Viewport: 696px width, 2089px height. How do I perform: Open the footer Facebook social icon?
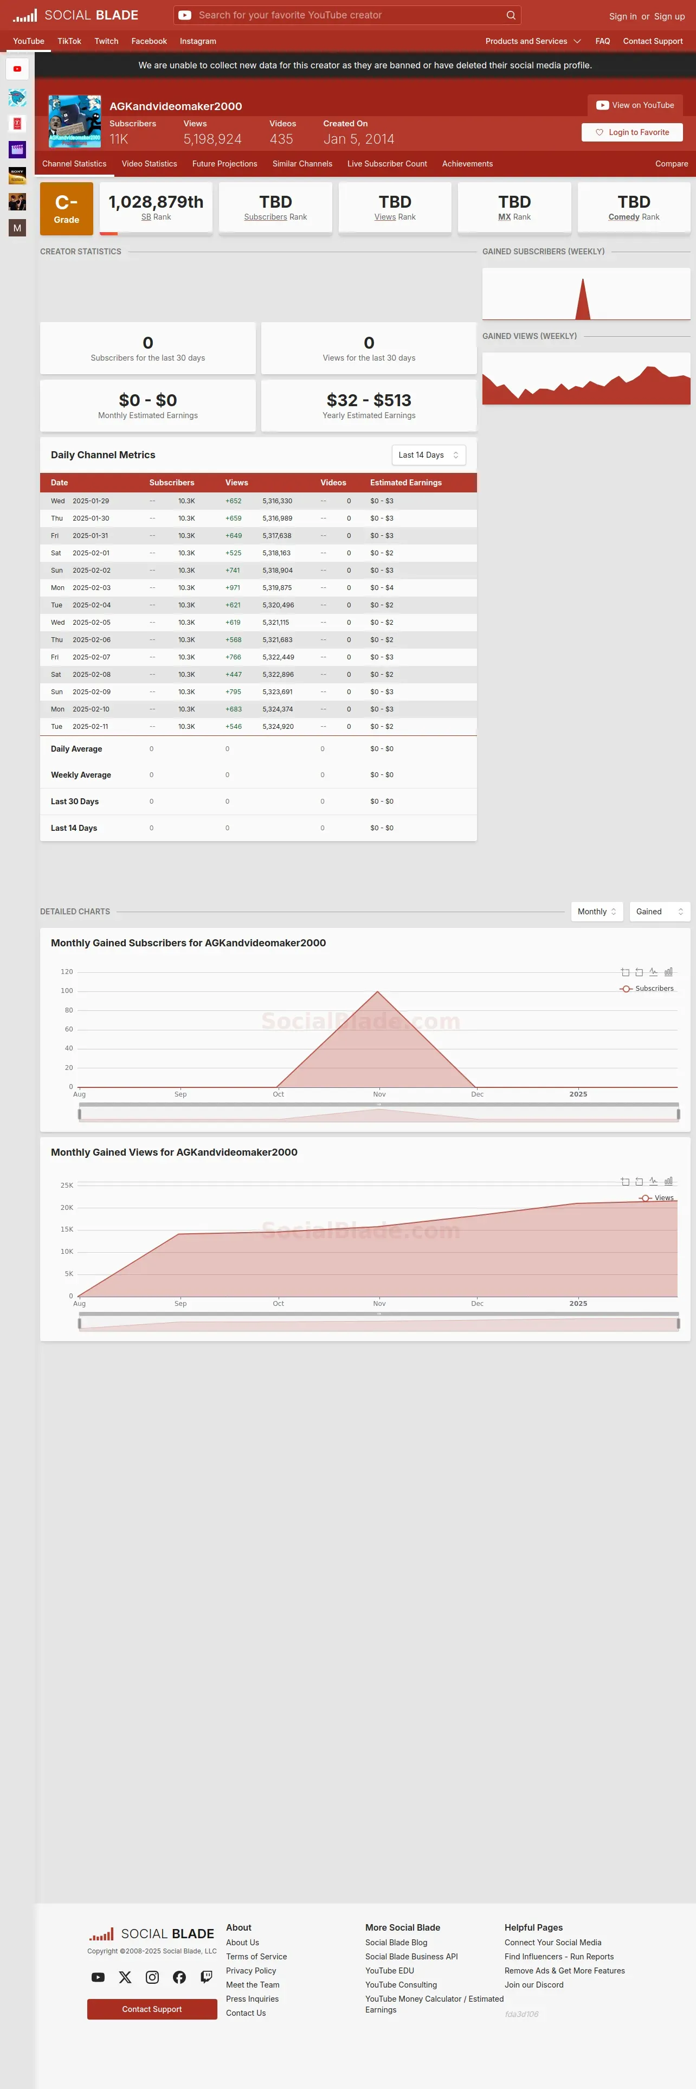coord(179,1977)
